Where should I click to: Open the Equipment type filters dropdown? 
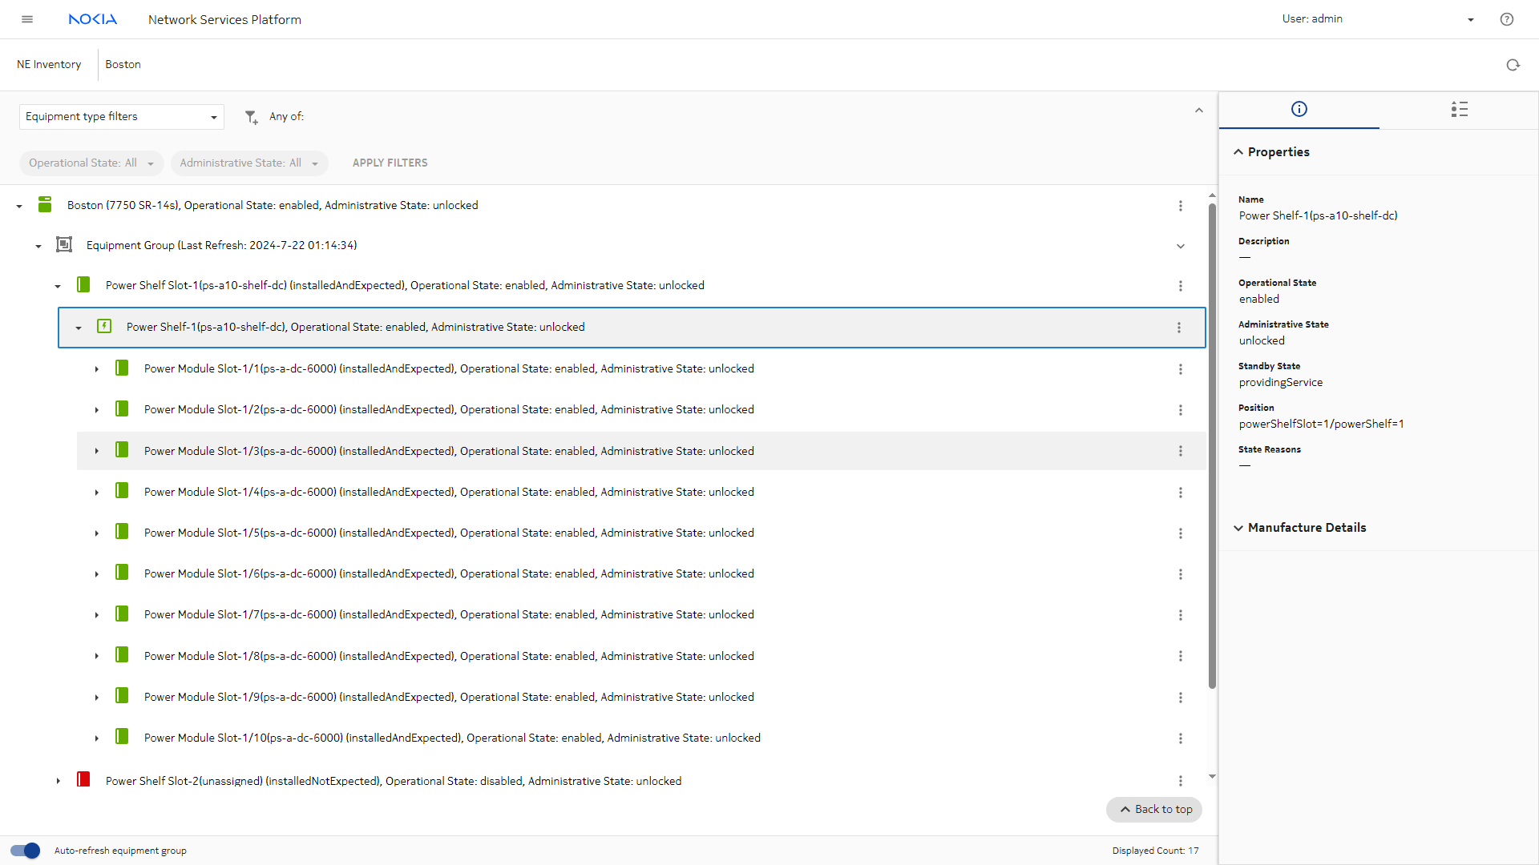point(121,117)
